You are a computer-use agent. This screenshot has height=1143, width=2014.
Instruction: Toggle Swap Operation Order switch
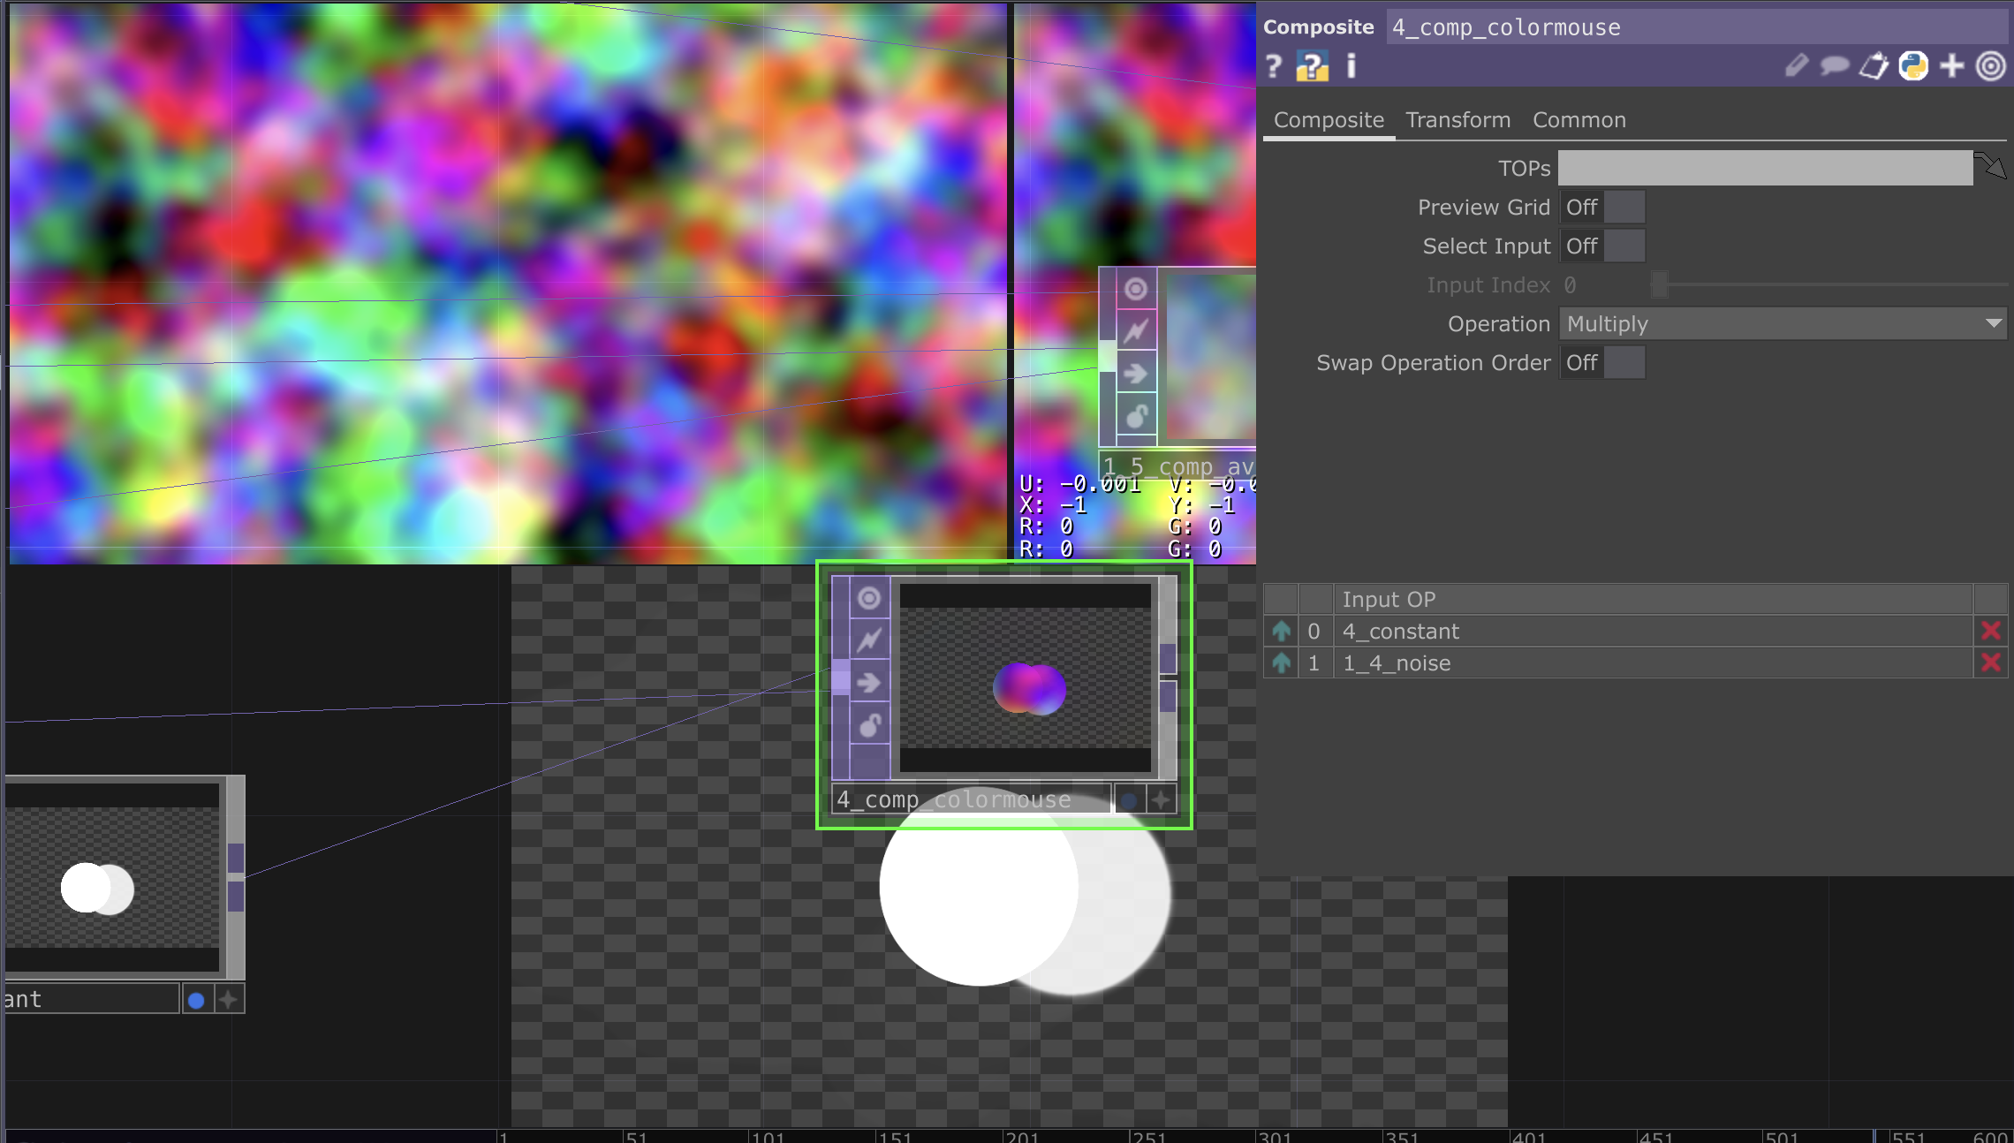1601,363
